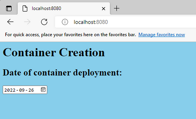
Task: Refresh the current page
Action: 44,22
